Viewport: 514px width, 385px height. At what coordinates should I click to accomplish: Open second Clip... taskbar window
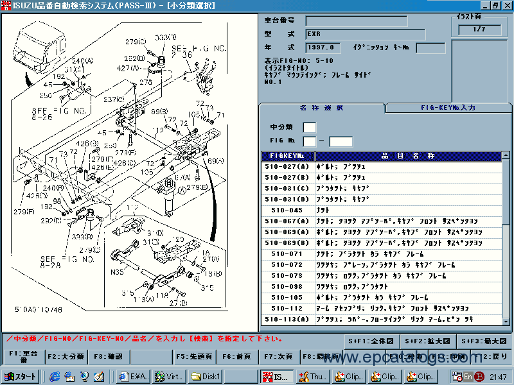[x=385, y=377]
